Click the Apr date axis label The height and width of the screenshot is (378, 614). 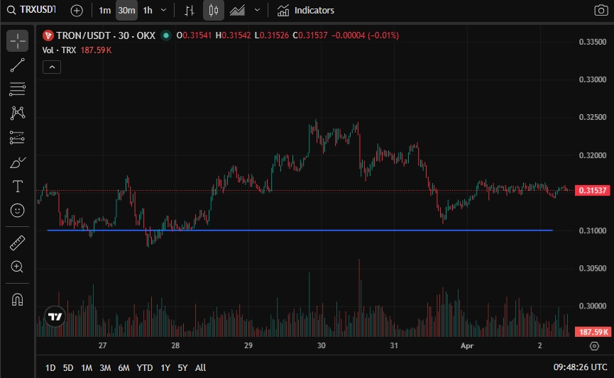click(x=467, y=346)
